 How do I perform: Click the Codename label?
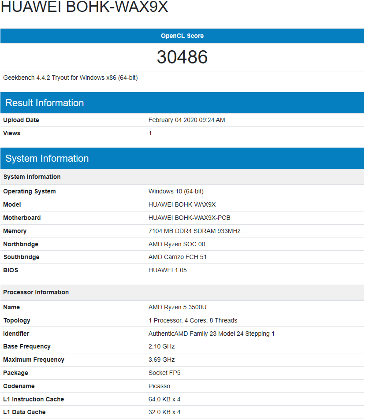pos(19,386)
